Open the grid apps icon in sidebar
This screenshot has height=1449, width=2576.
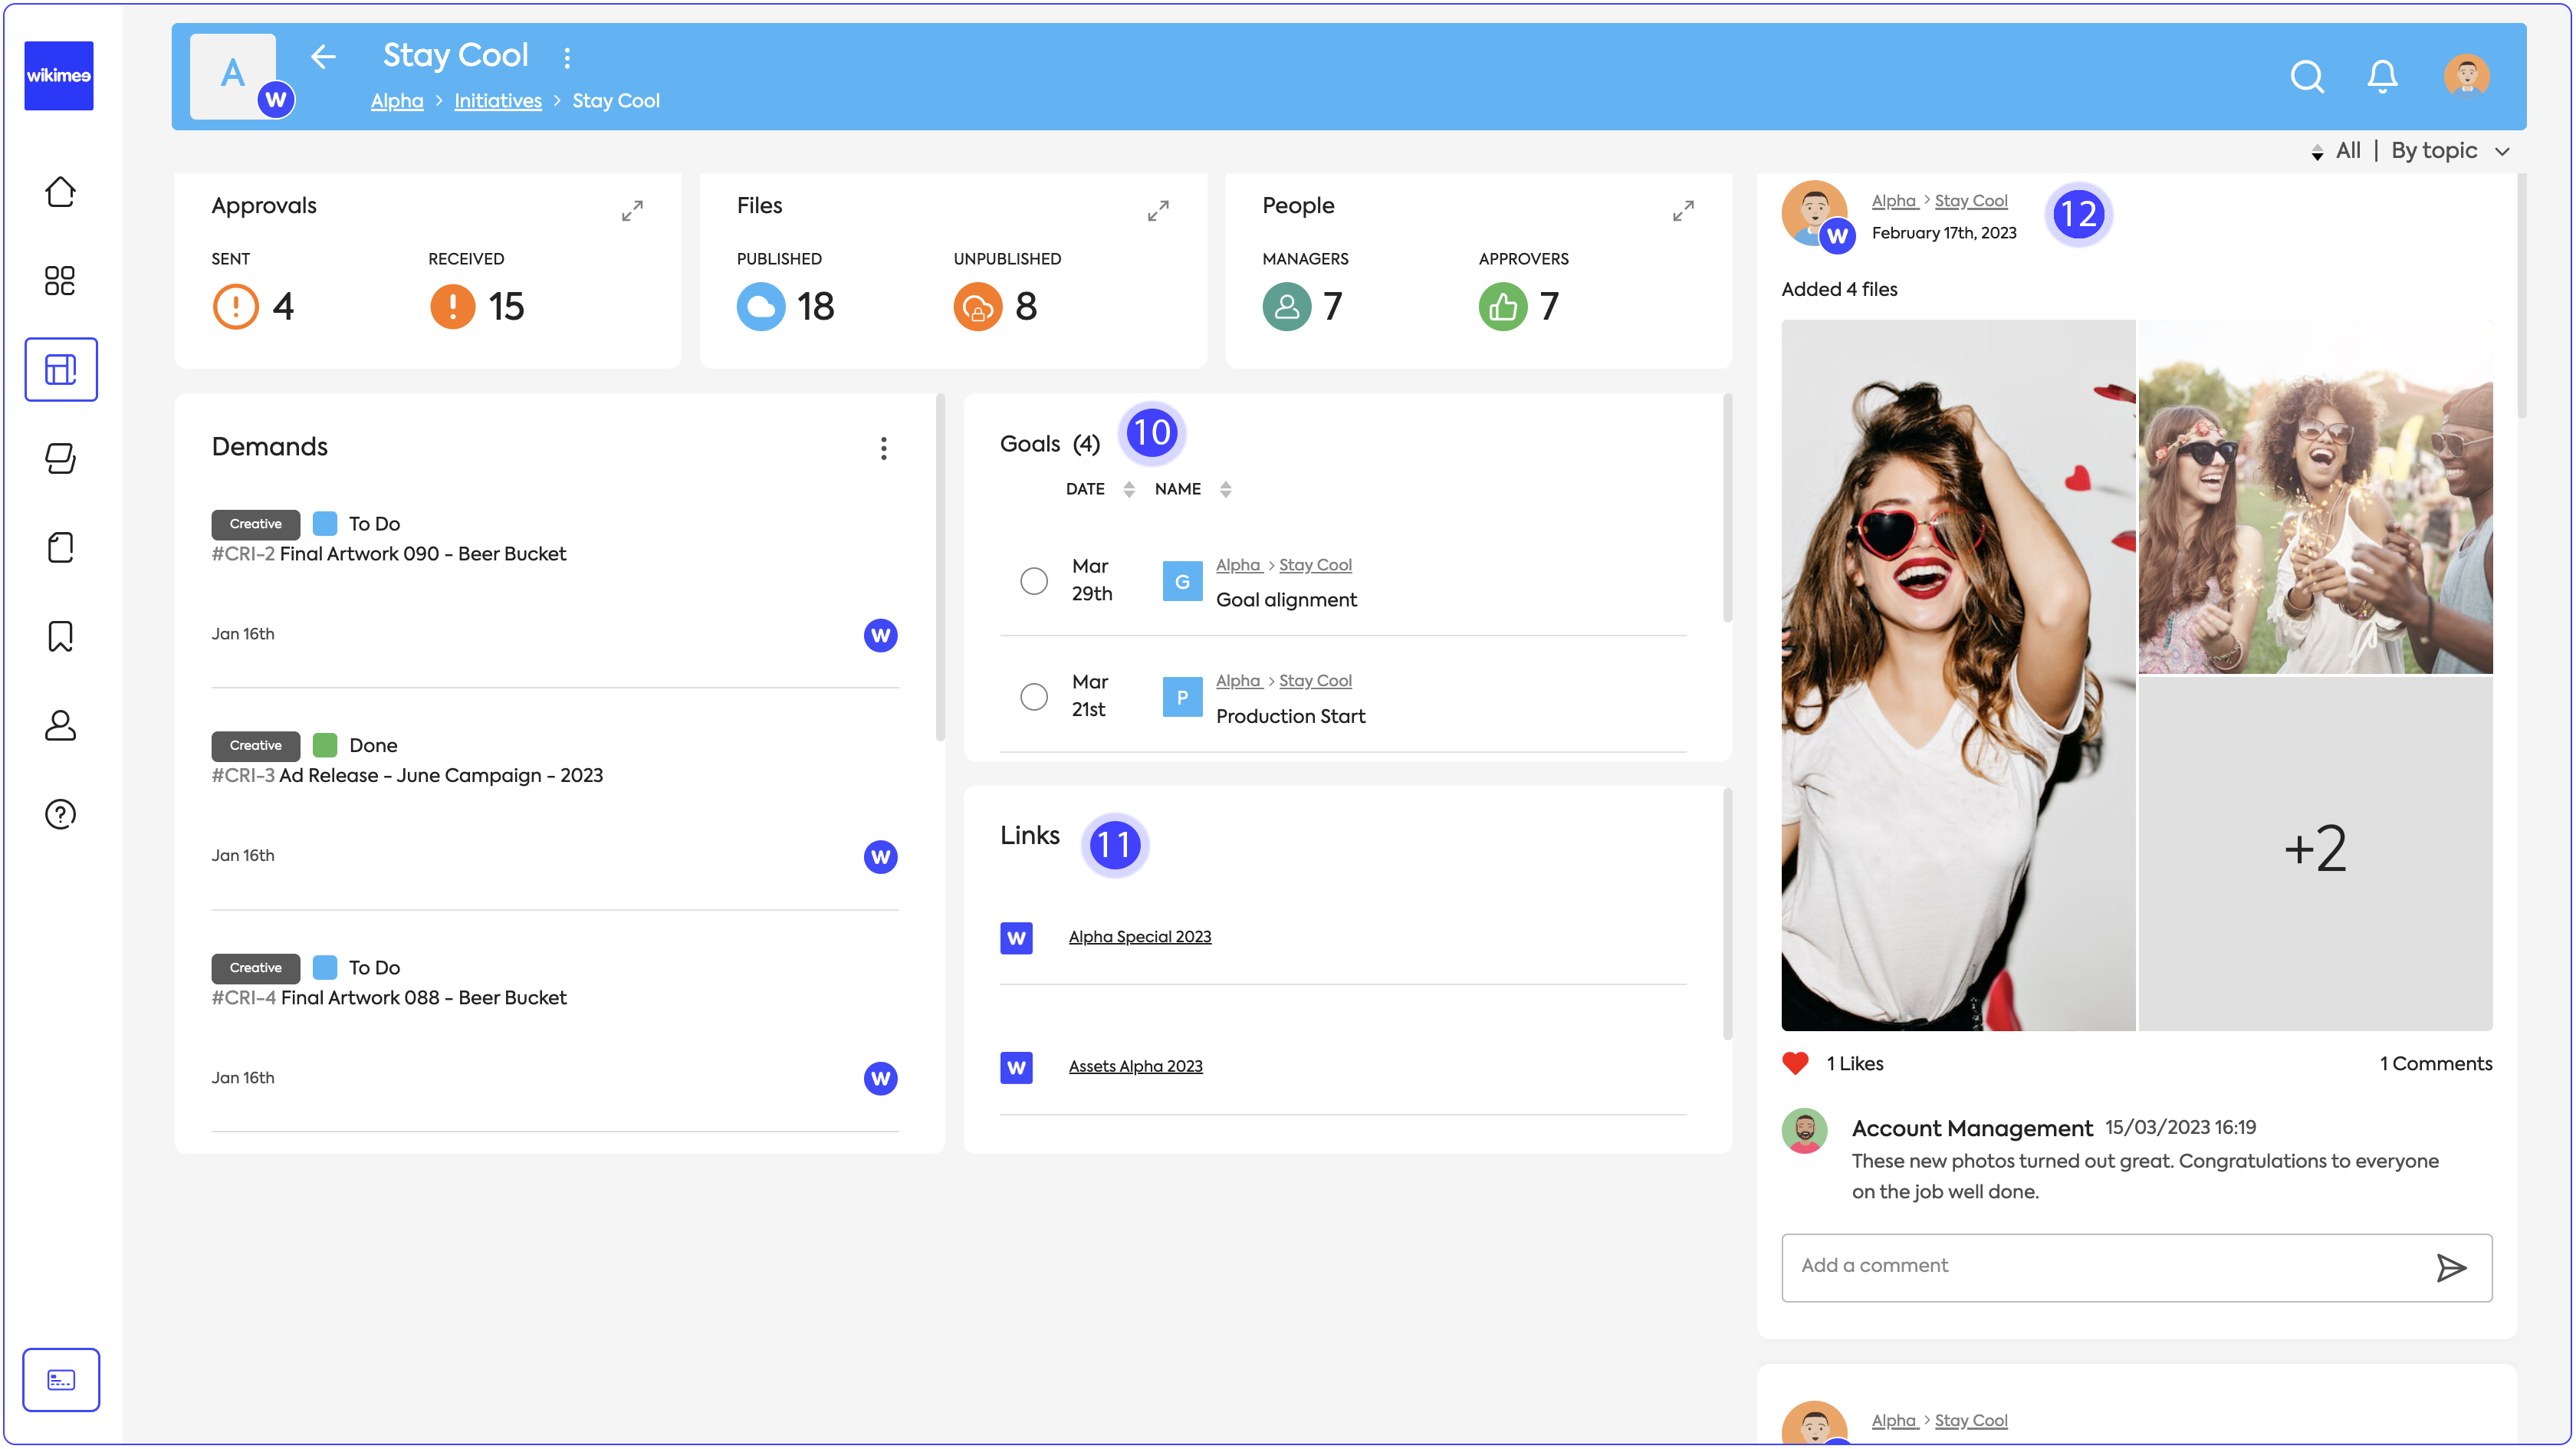pos(60,281)
